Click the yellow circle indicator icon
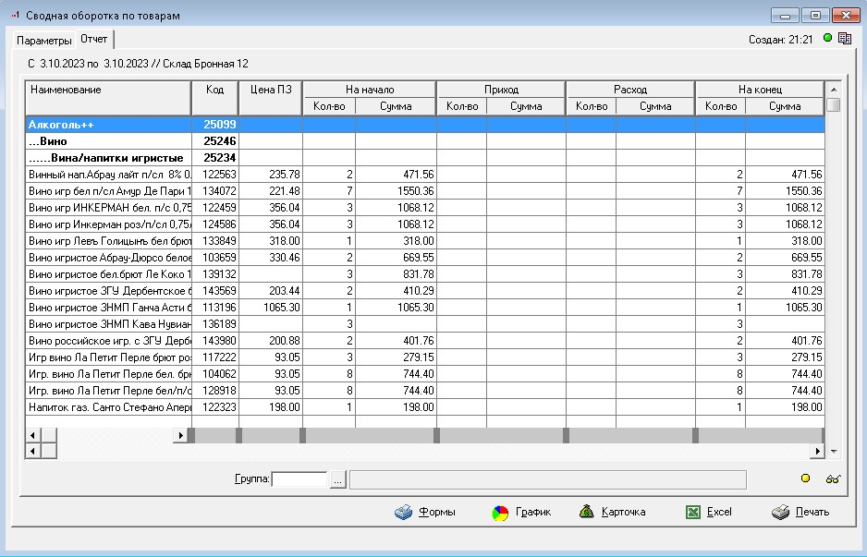The height and width of the screenshot is (557, 867). click(805, 478)
